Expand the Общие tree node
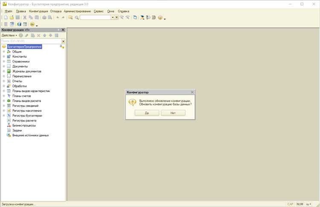 [x=4, y=52]
